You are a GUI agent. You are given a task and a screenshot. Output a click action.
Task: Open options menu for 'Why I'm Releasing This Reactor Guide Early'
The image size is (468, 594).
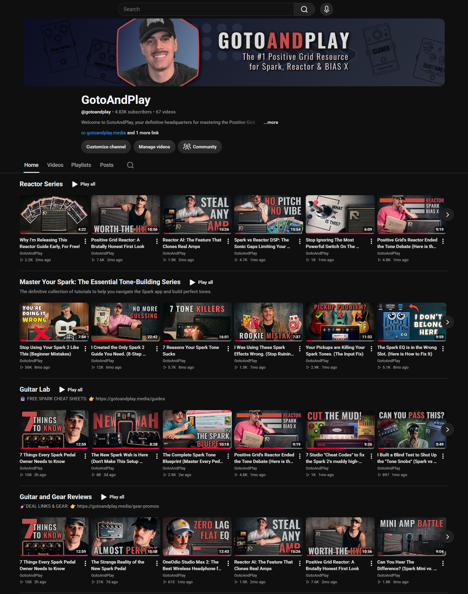click(85, 241)
